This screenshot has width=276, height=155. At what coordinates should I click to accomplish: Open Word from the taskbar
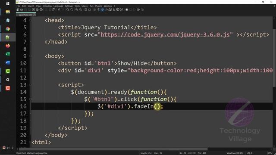click(8, 62)
